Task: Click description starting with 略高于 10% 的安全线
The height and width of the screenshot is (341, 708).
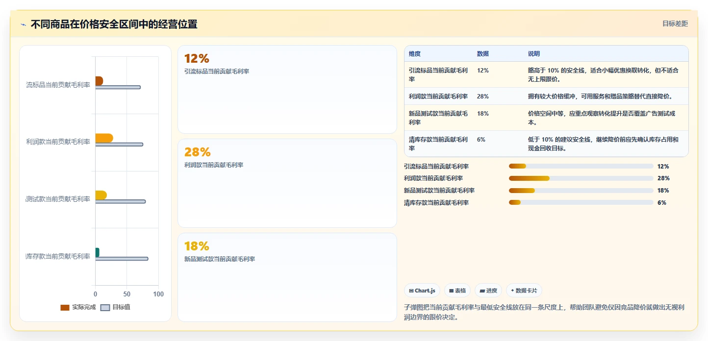Action: click(x=603, y=74)
